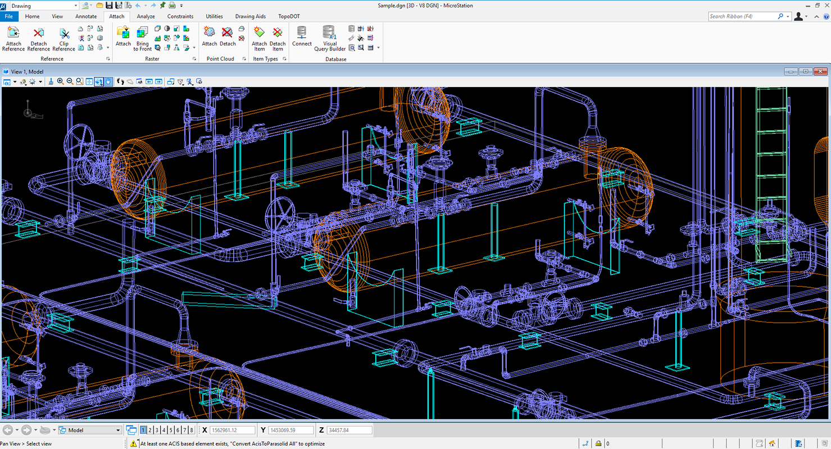Toggle view number 3 in view group

(x=157, y=430)
